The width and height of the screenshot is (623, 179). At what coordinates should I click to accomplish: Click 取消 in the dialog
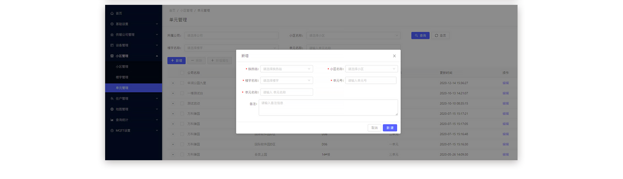point(374,128)
